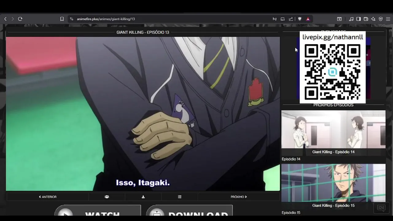Open site settings icon beside the URL

pyautogui.click(x=72, y=19)
